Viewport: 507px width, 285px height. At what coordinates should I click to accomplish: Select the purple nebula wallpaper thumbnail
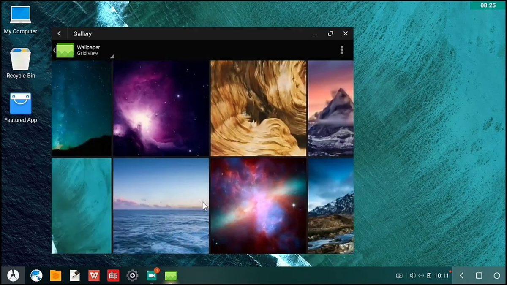click(x=161, y=108)
